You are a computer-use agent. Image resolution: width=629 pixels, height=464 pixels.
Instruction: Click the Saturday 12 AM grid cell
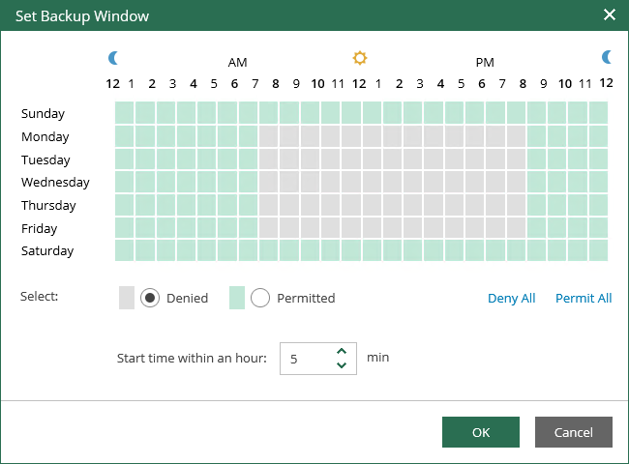(x=125, y=250)
